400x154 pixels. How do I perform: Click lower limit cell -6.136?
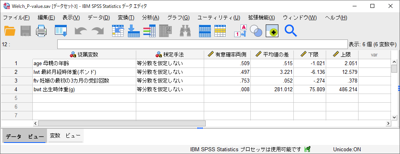click(310, 72)
